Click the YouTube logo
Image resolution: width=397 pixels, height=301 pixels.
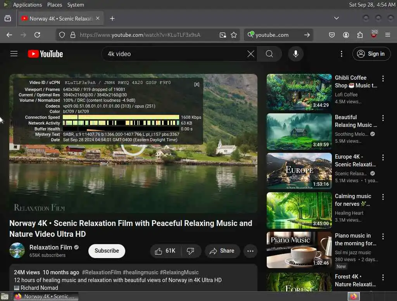click(x=45, y=54)
